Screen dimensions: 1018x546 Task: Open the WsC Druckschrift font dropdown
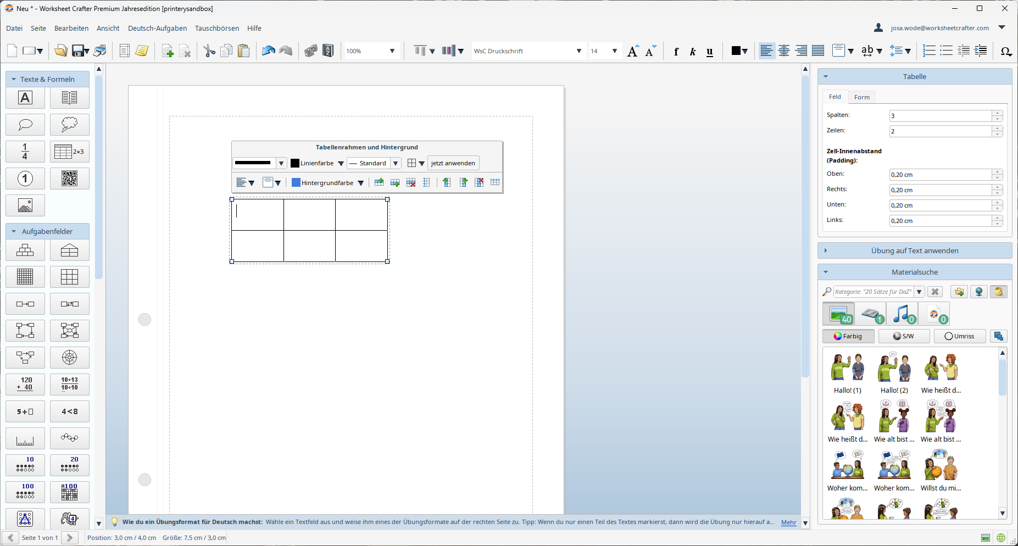coord(578,51)
